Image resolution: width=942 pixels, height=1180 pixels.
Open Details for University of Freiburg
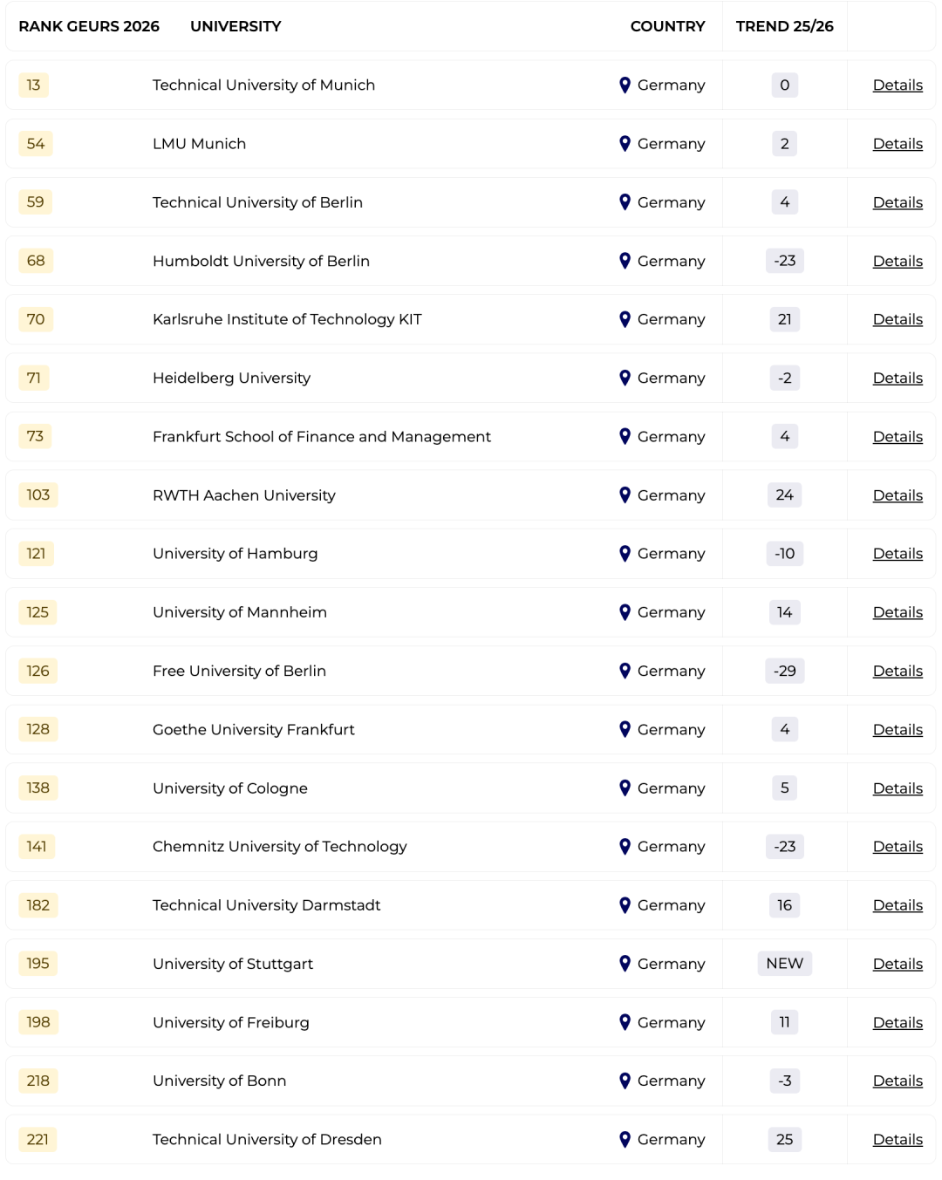898,1022
